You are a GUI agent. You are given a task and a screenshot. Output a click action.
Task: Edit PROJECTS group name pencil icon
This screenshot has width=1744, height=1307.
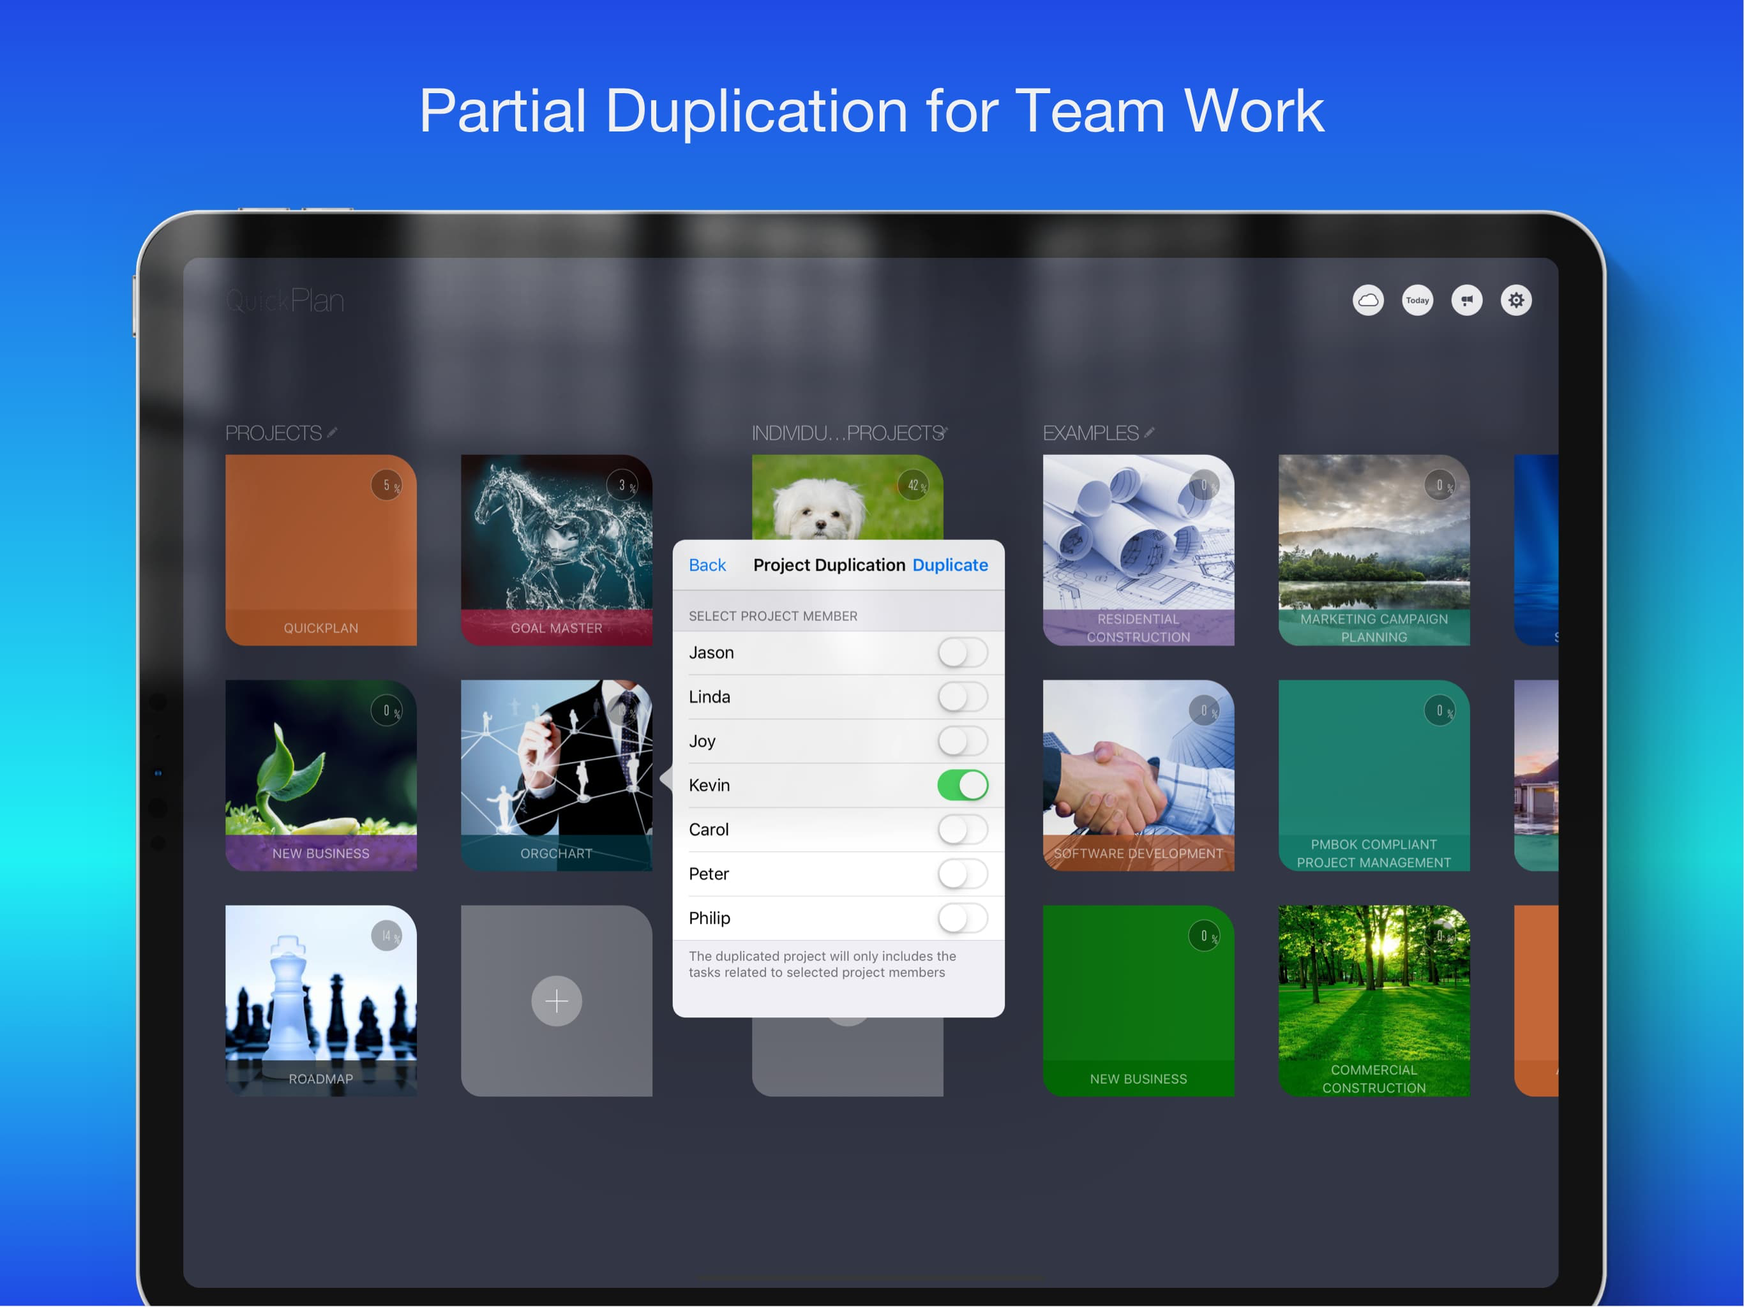coord(333,433)
